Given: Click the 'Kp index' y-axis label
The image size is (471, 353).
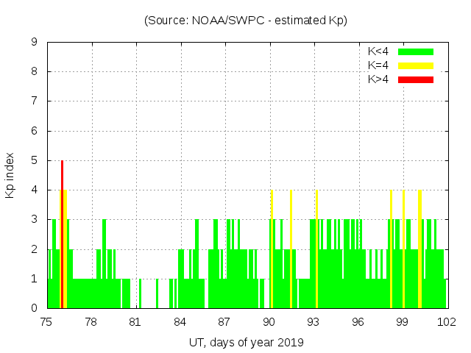Looking at the screenshot, I should point(10,175).
